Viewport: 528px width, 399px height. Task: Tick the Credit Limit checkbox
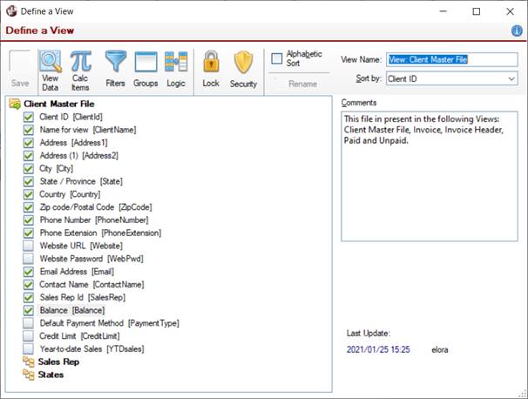[x=29, y=335]
